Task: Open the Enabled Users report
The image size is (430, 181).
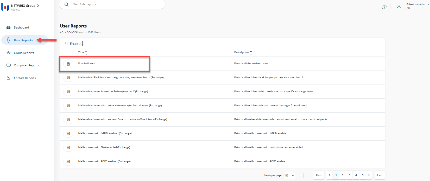Action: (x=86, y=64)
